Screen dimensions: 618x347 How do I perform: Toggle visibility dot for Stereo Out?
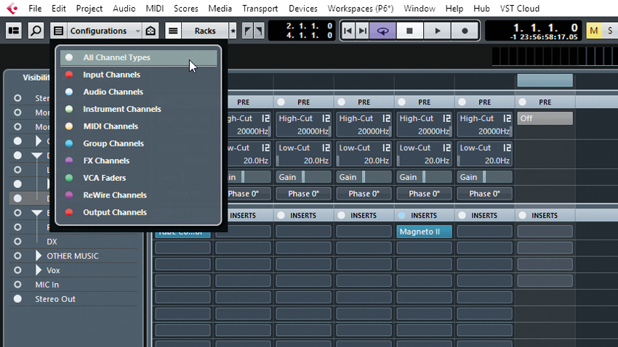click(x=17, y=299)
